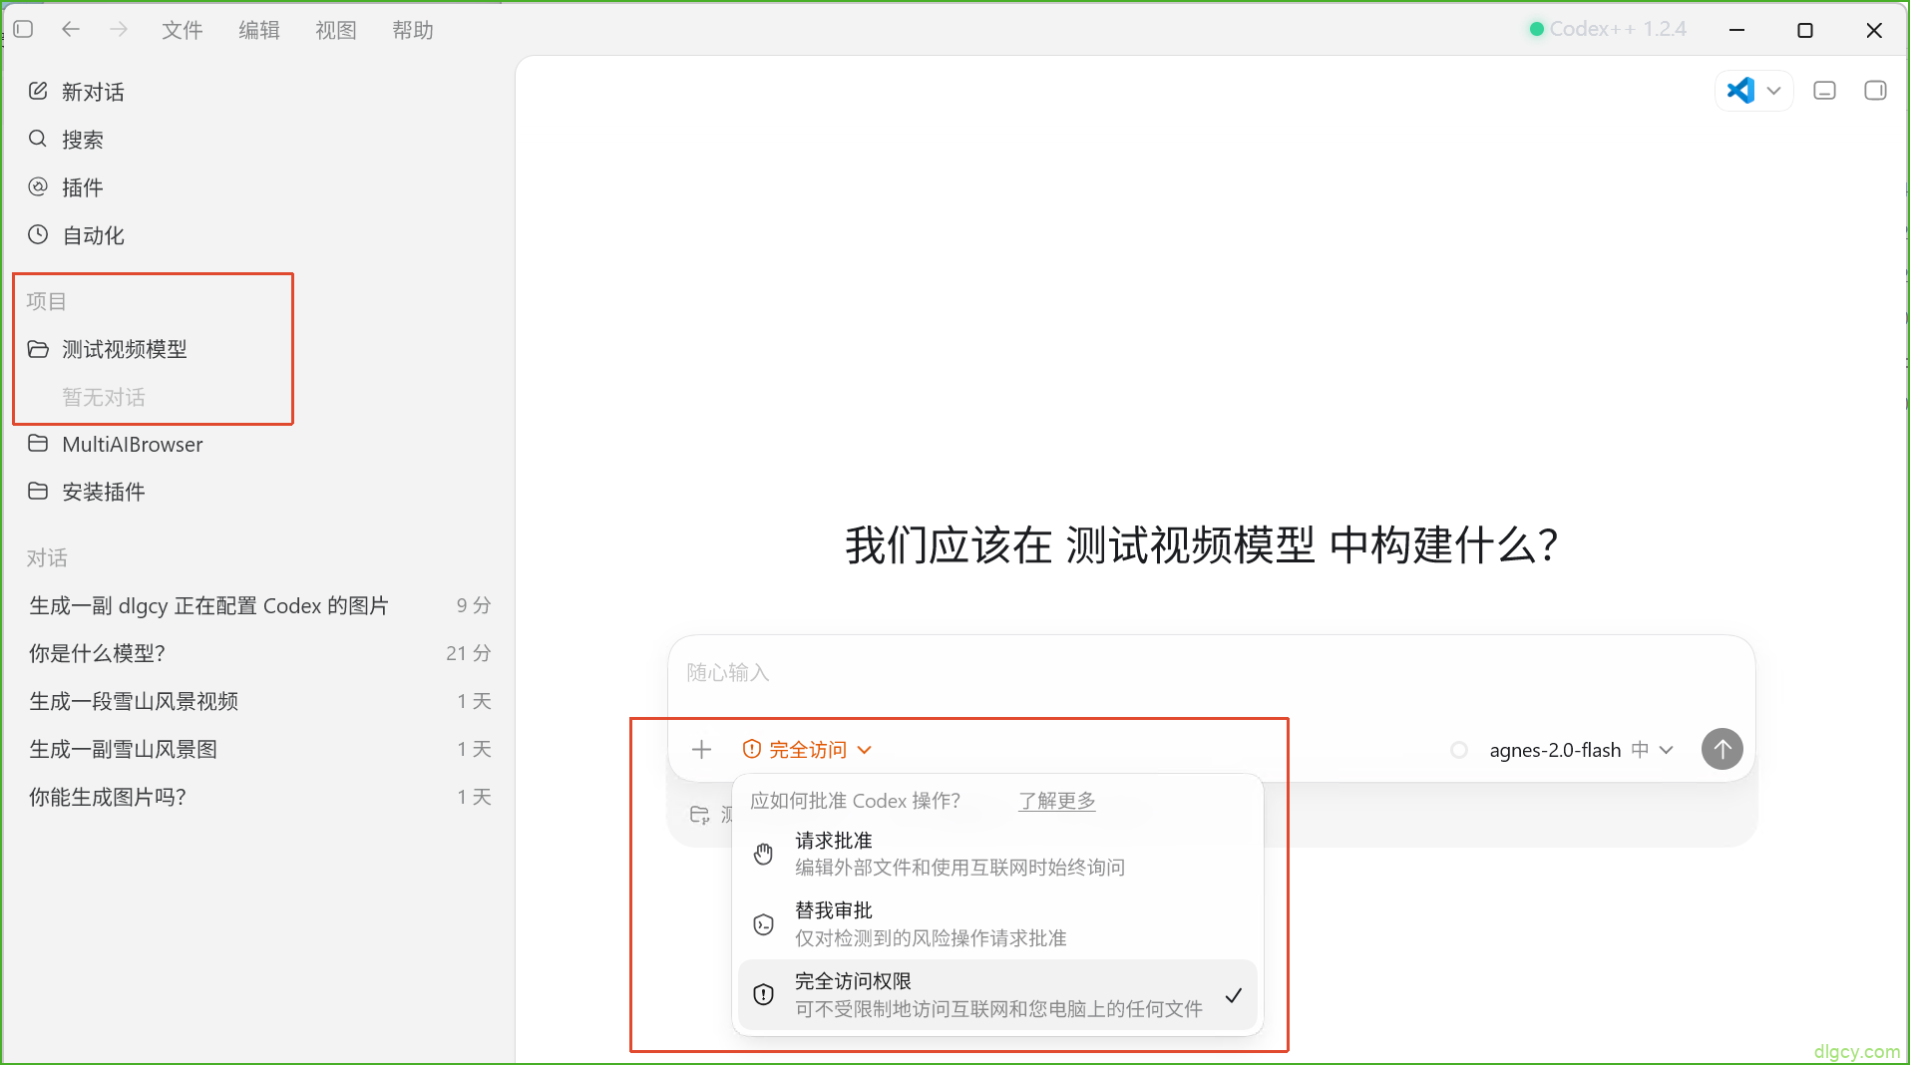This screenshot has width=1910, height=1065.
Task: Maximize the Codex window
Action: coord(1805,30)
